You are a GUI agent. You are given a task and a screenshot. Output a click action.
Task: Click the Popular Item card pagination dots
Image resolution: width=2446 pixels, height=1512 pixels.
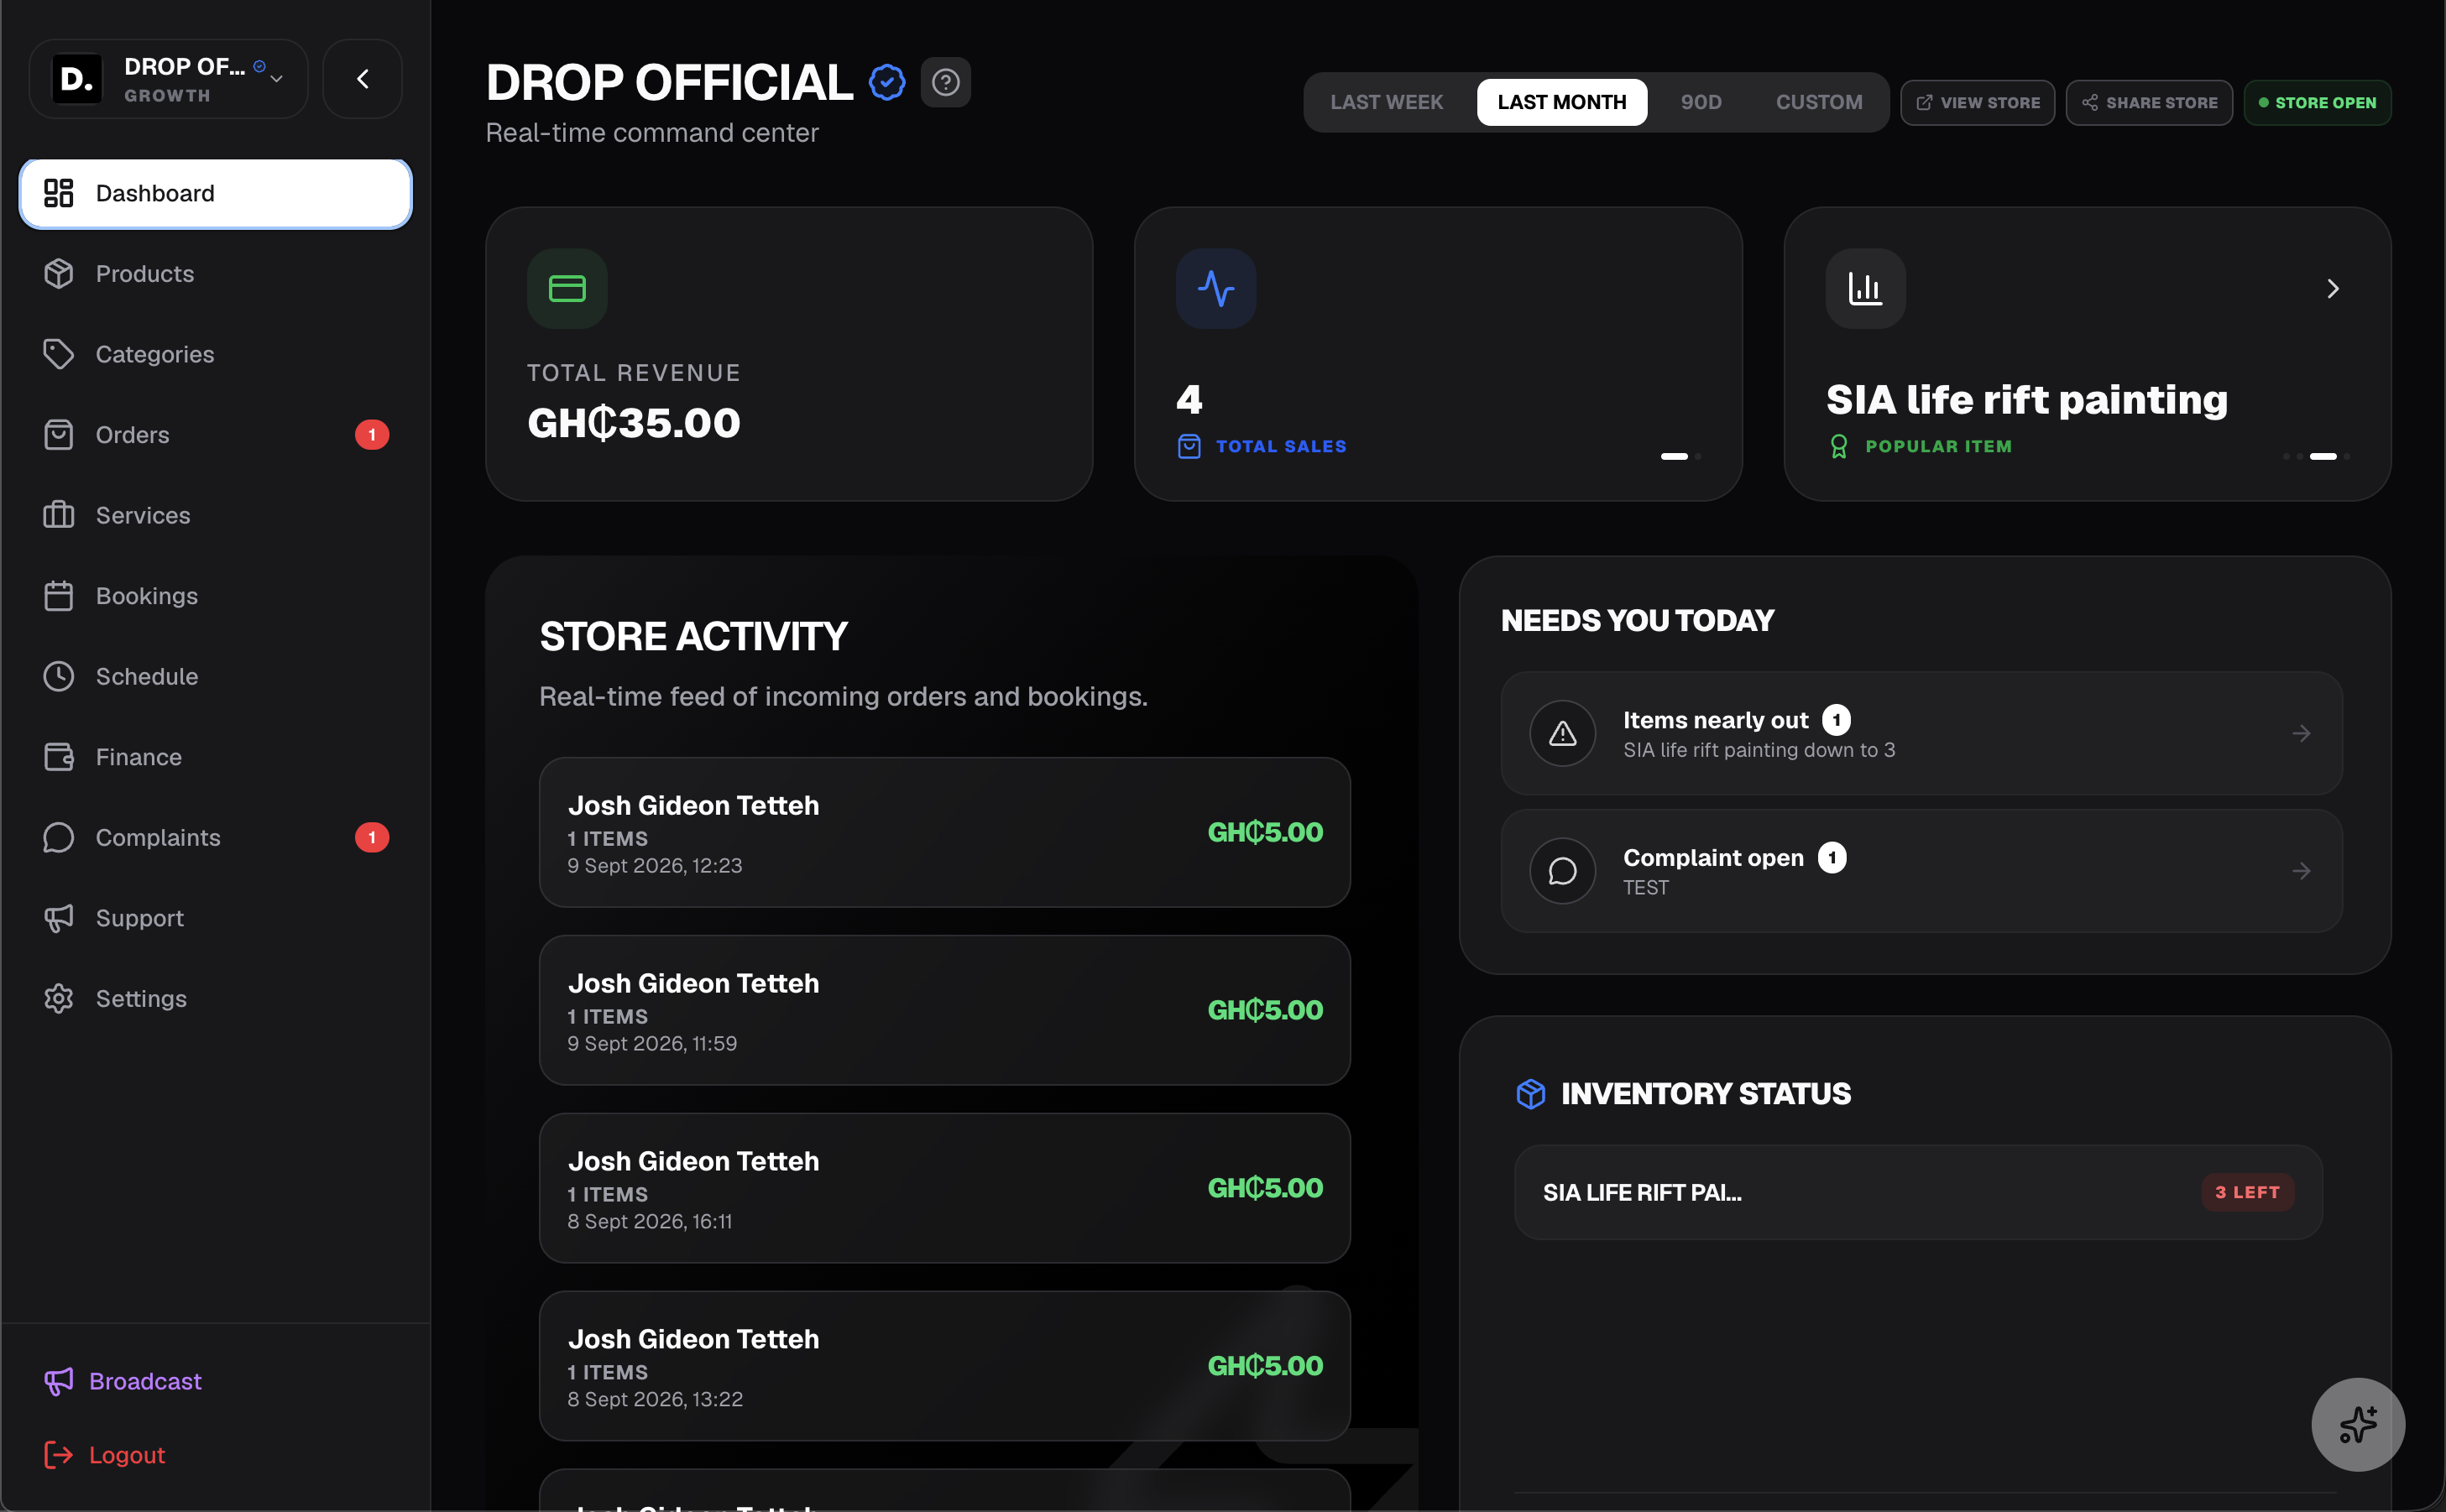(2317, 457)
